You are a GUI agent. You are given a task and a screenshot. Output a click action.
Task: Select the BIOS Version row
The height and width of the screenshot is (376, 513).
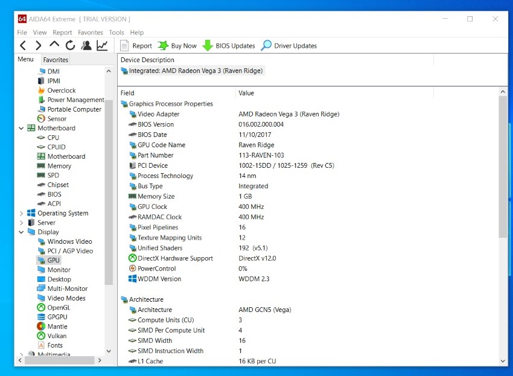click(x=206, y=124)
